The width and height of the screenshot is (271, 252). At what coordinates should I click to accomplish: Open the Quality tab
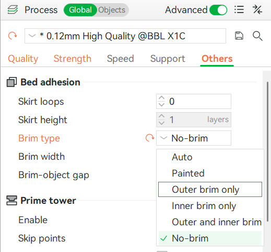[x=23, y=59]
